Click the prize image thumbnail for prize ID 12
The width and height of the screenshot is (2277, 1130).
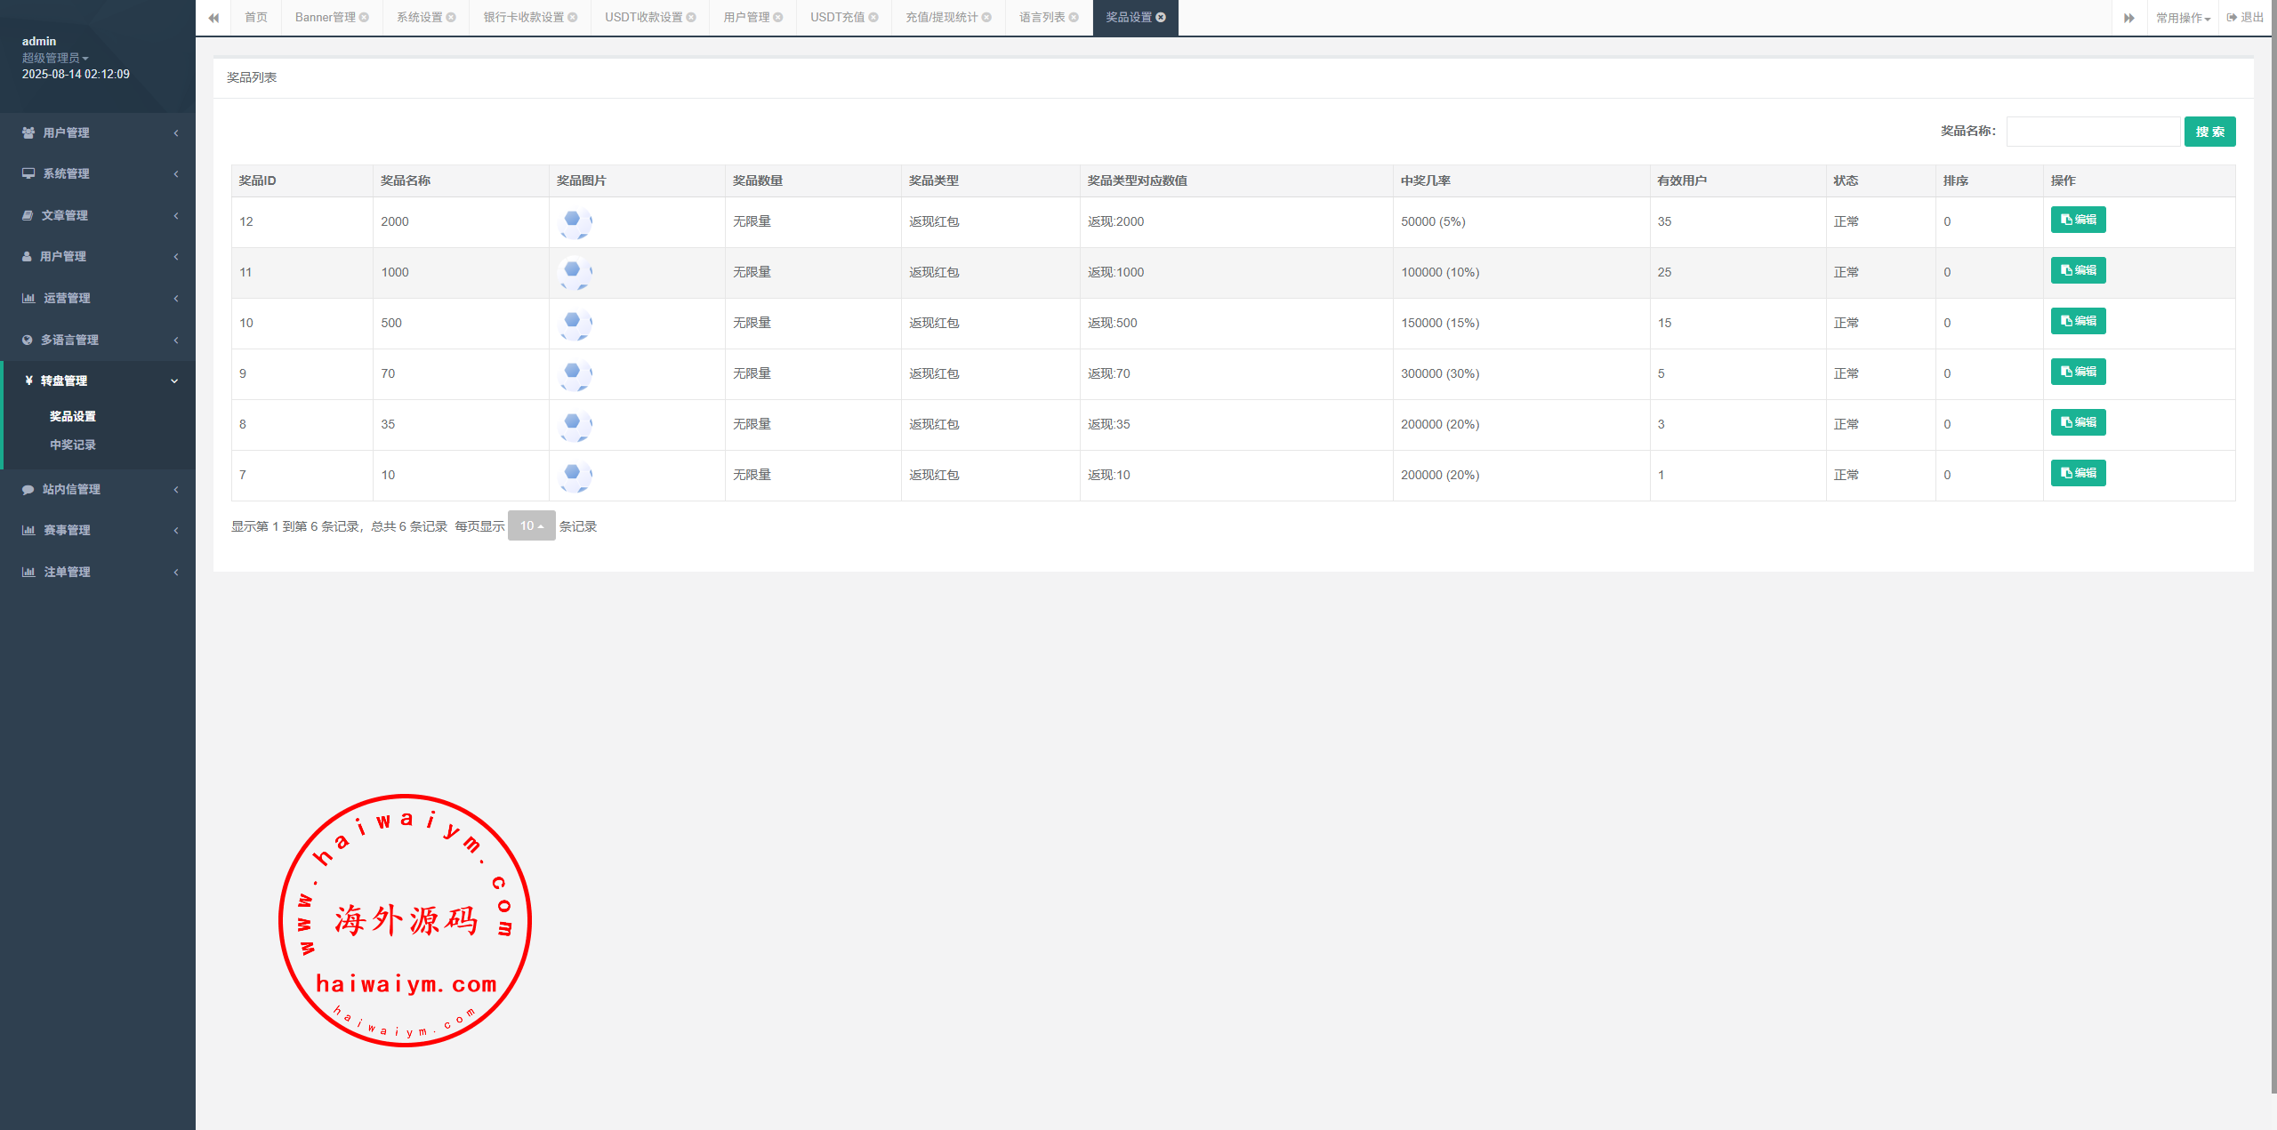tap(575, 222)
